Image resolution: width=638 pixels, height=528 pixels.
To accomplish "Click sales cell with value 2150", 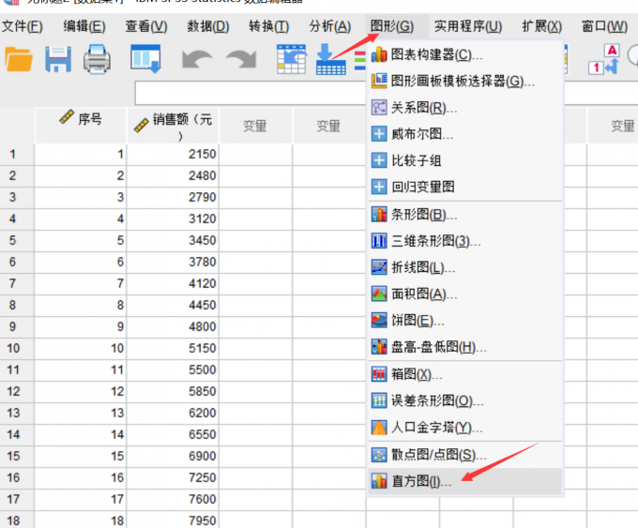I will 173,154.
